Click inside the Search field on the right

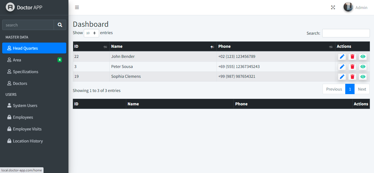346,33
